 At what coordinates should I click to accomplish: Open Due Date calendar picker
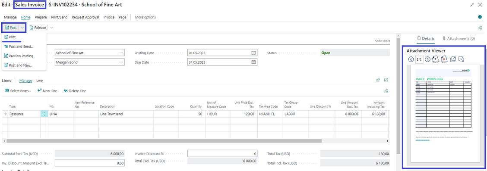pyautogui.click(x=253, y=62)
